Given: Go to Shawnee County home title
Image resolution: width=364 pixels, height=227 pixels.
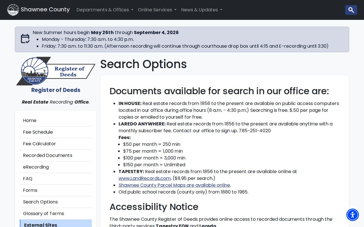Looking at the screenshot, I should click(45, 10).
